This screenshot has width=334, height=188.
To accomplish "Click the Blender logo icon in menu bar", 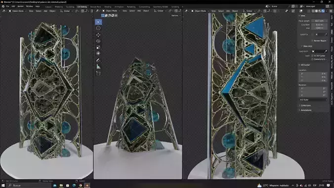I will click(x=3, y=6).
